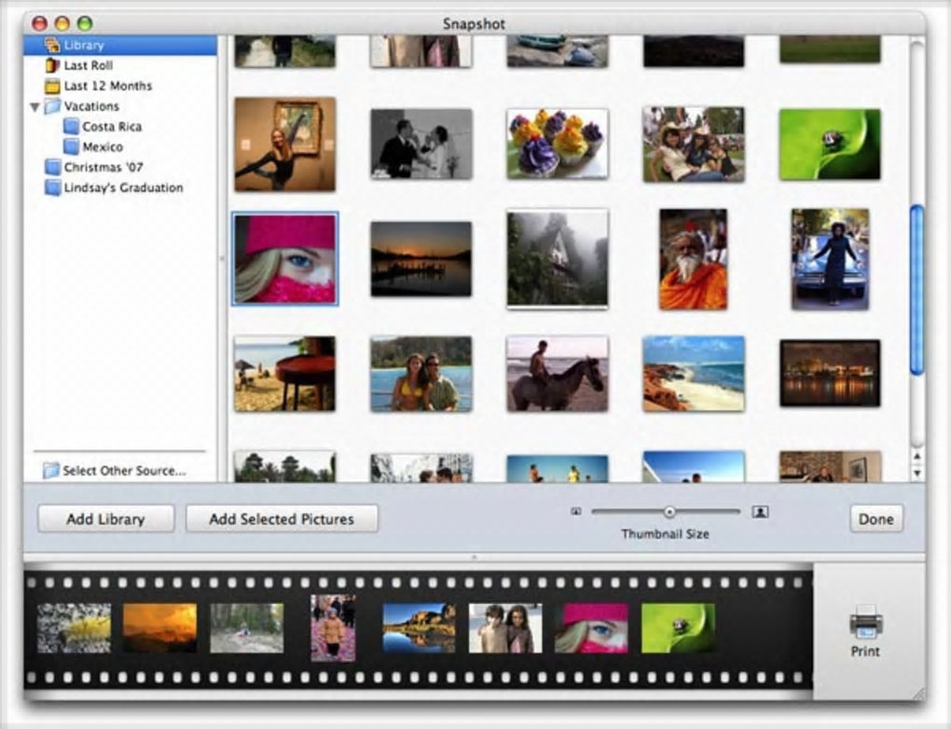Select the ladybug on leaf photo in grid
This screenshot has width=951, height=729.
tap(830, 144)
